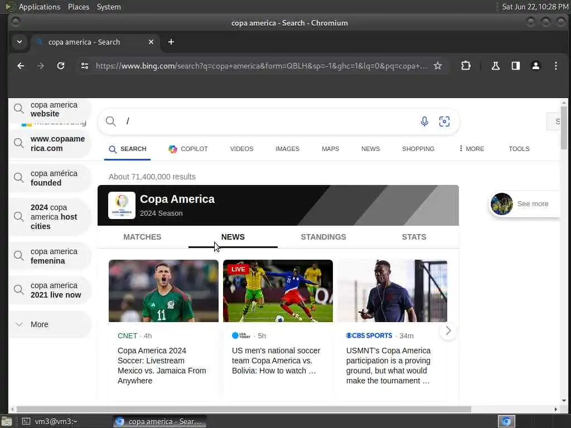This screenshot has width=571, height=428.
Task: Select the Copa America card NEWS tab
Action: pyautogui.click(x=233, y=237)
